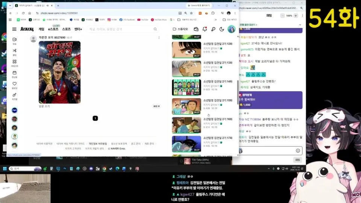361x203 pixels.
Task: Open the profile avatar menu in Chzzk header
Action: point(231,29)
